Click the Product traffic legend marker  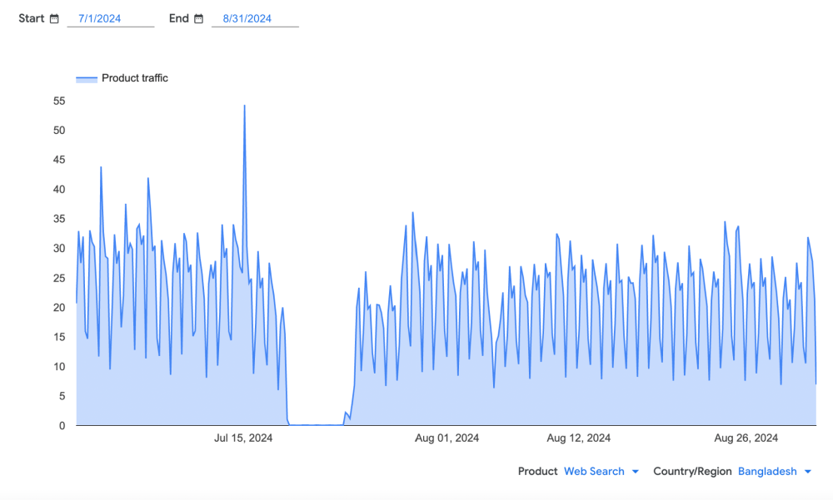[x=87, y=77]
